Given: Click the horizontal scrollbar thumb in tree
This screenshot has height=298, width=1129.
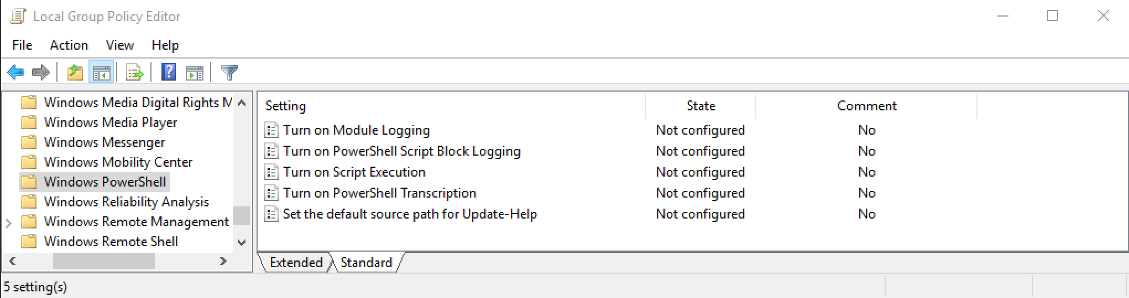Looking at the screenshot, I should point(103,261).
